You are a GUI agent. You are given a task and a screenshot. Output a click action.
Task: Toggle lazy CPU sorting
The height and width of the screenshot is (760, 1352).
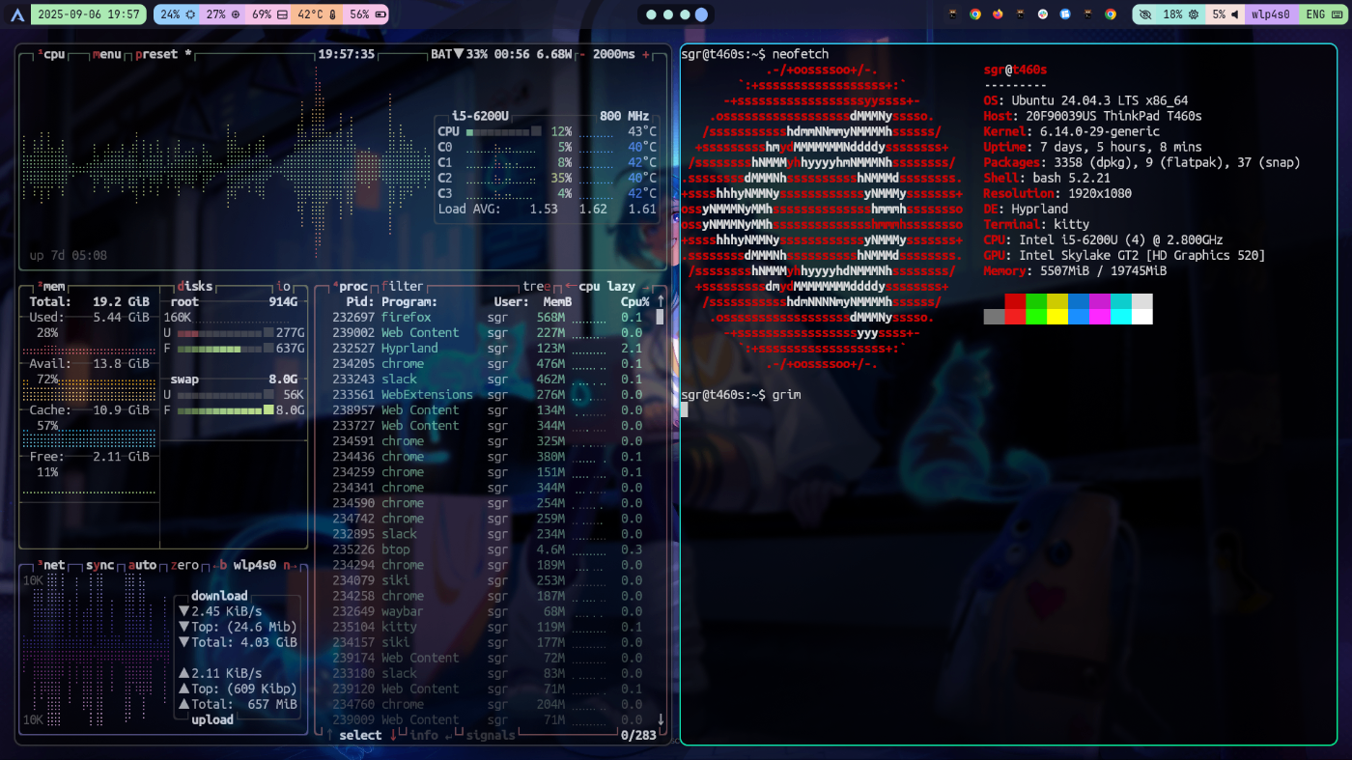(622, 286)
